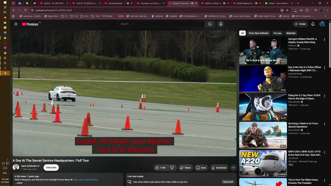
Task: Download this video
Action: [x=219, y=168]
